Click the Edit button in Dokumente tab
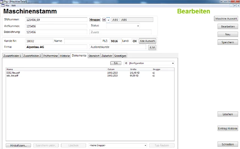Image resolution: width=240 pixels, height=149 pixels. coord(116,63)
